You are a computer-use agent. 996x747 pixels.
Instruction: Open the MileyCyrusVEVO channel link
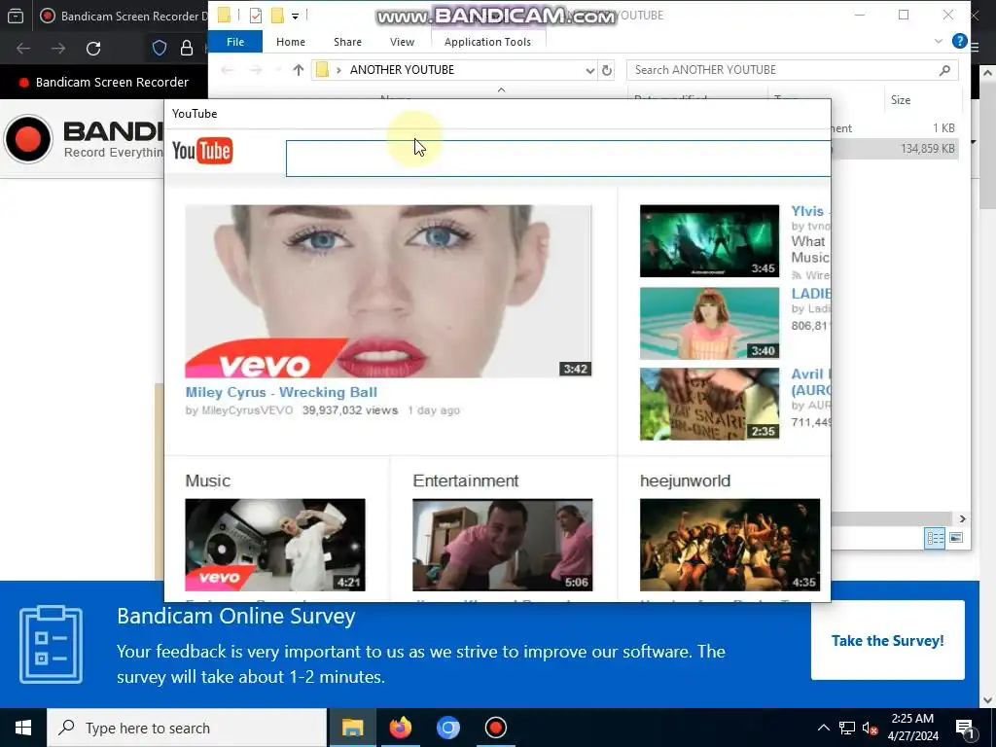[x=247, y=410]
